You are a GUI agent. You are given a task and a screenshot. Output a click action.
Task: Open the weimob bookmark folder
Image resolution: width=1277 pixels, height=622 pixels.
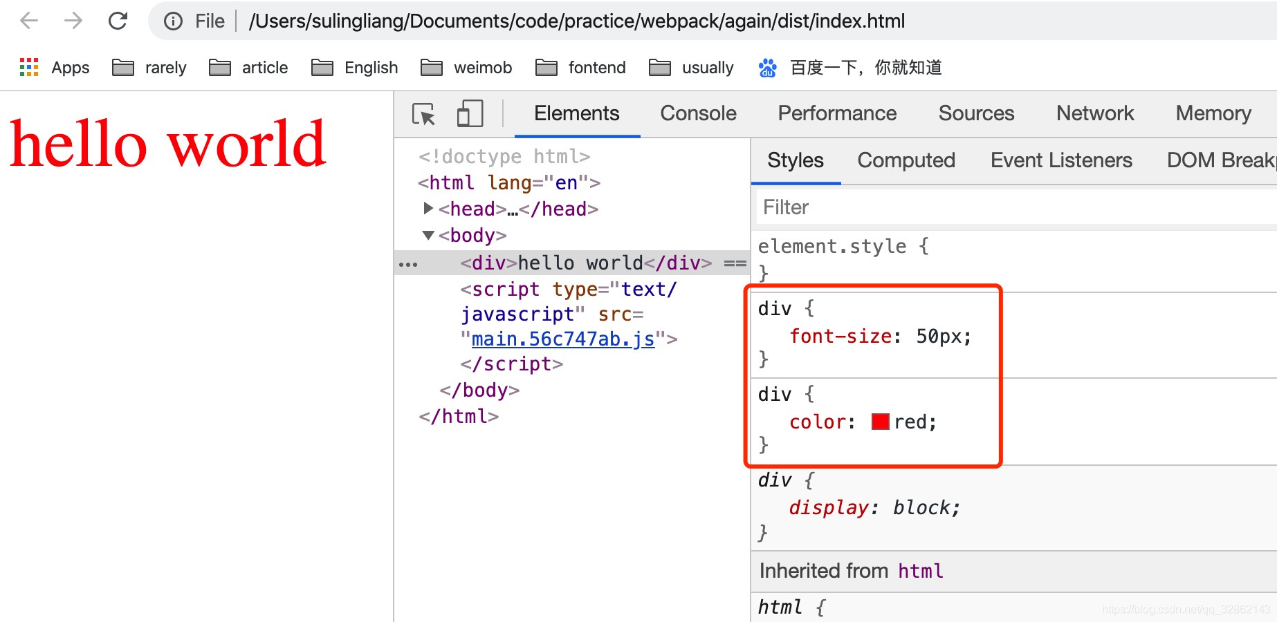click(466, 68)
